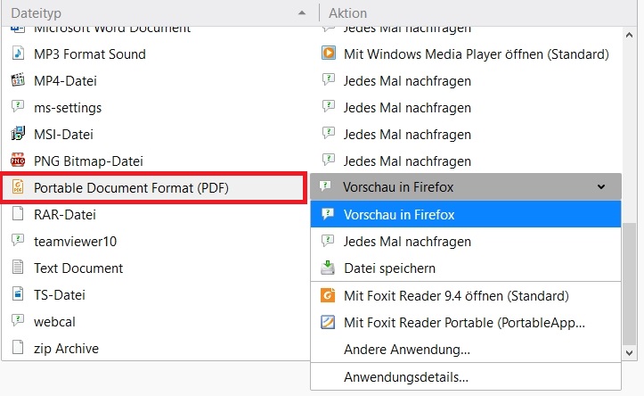Click the Foxit Reader 9.4 orange icon
The height and width of the screenshot is (396, 644).
(328, 295)
